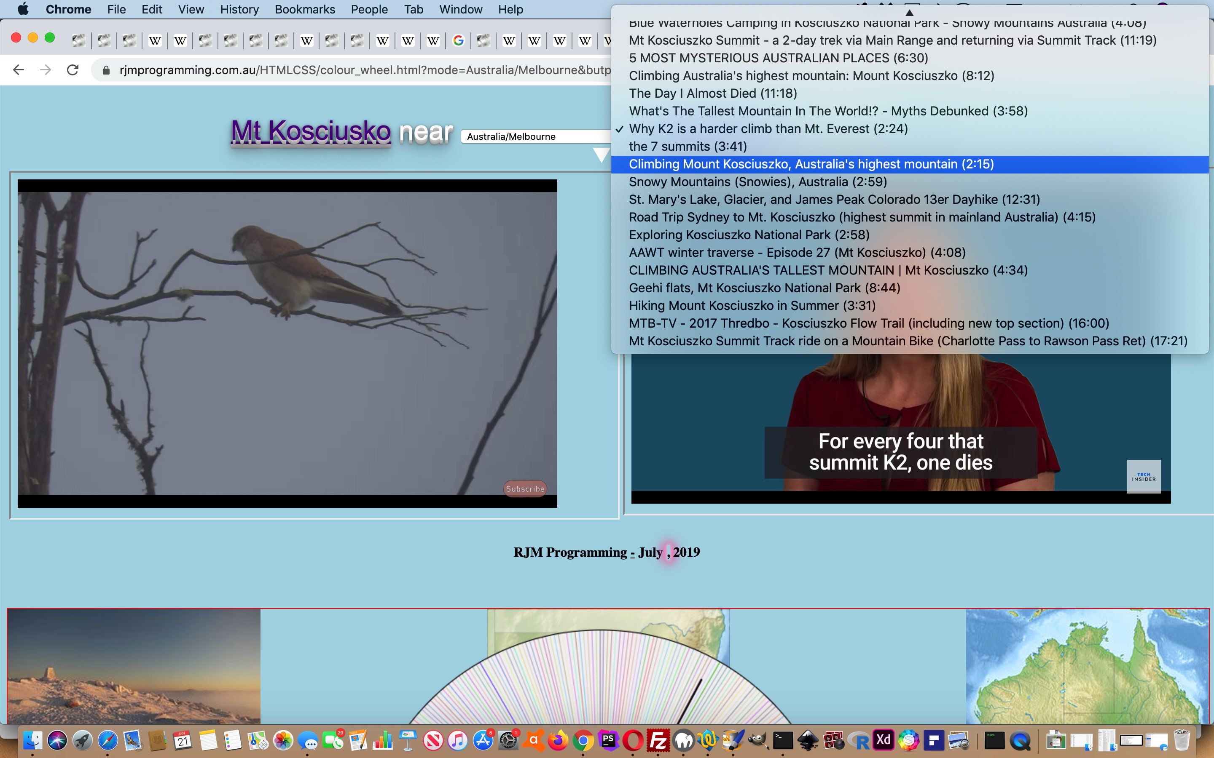Open iTunes music icon in dock

click(457, 740)
